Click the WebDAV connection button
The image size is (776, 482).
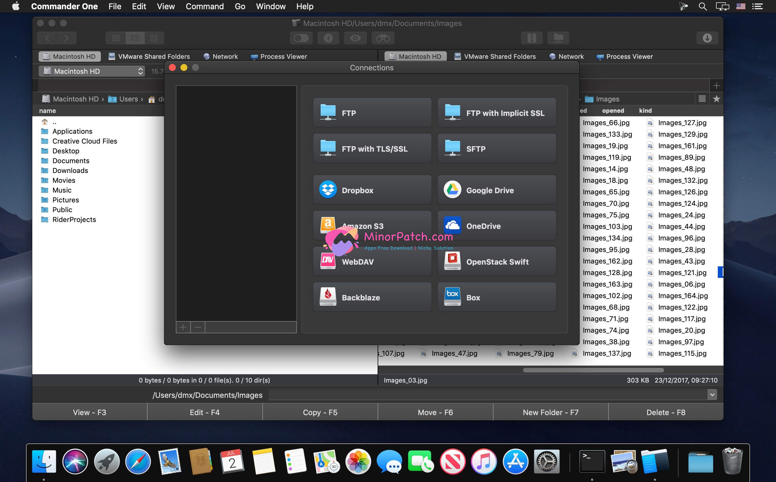coord(372,261)
